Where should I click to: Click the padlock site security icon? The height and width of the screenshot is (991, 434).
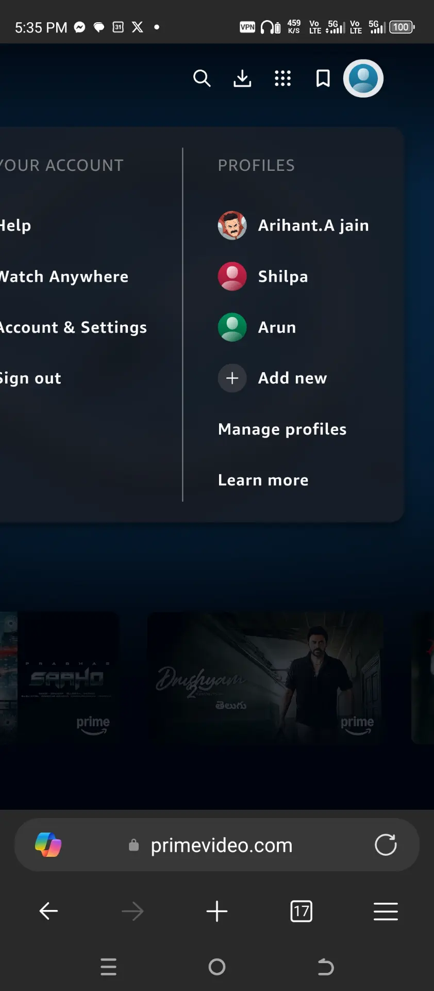(x=133, y=845)
